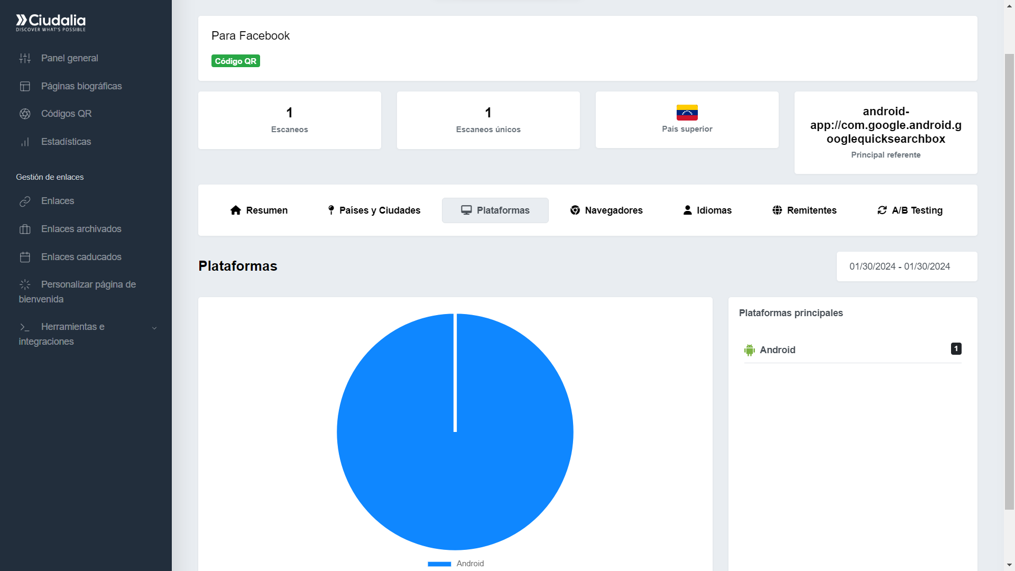Click the Venezuela flag icon

(687, 112)
